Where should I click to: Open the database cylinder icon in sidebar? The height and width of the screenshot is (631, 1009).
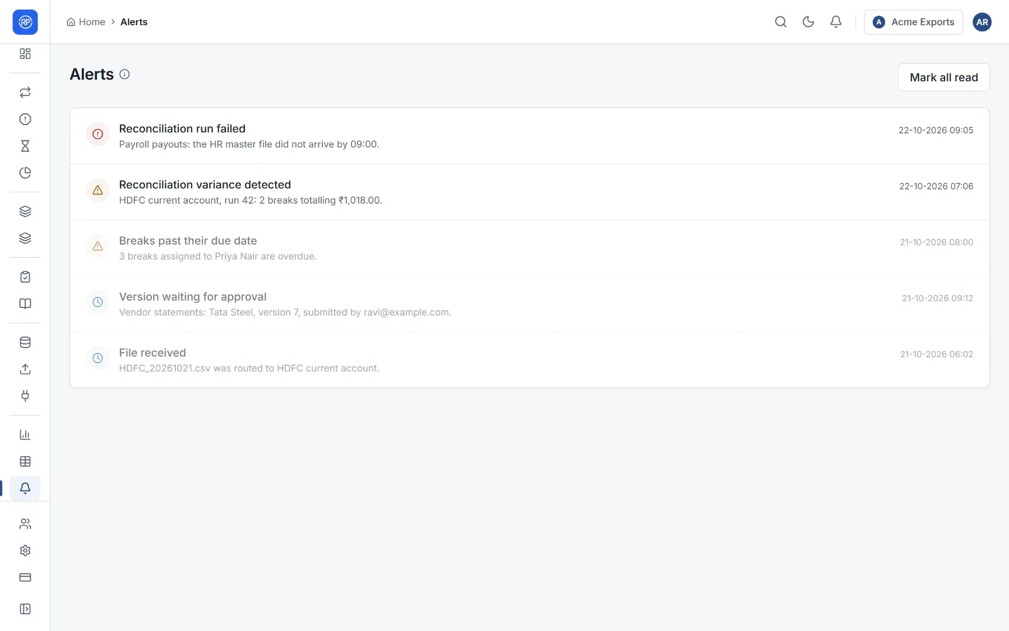[x=25, y=342]
